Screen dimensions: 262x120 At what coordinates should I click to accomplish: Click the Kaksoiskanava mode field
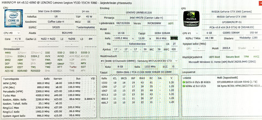tap(137, 44)
